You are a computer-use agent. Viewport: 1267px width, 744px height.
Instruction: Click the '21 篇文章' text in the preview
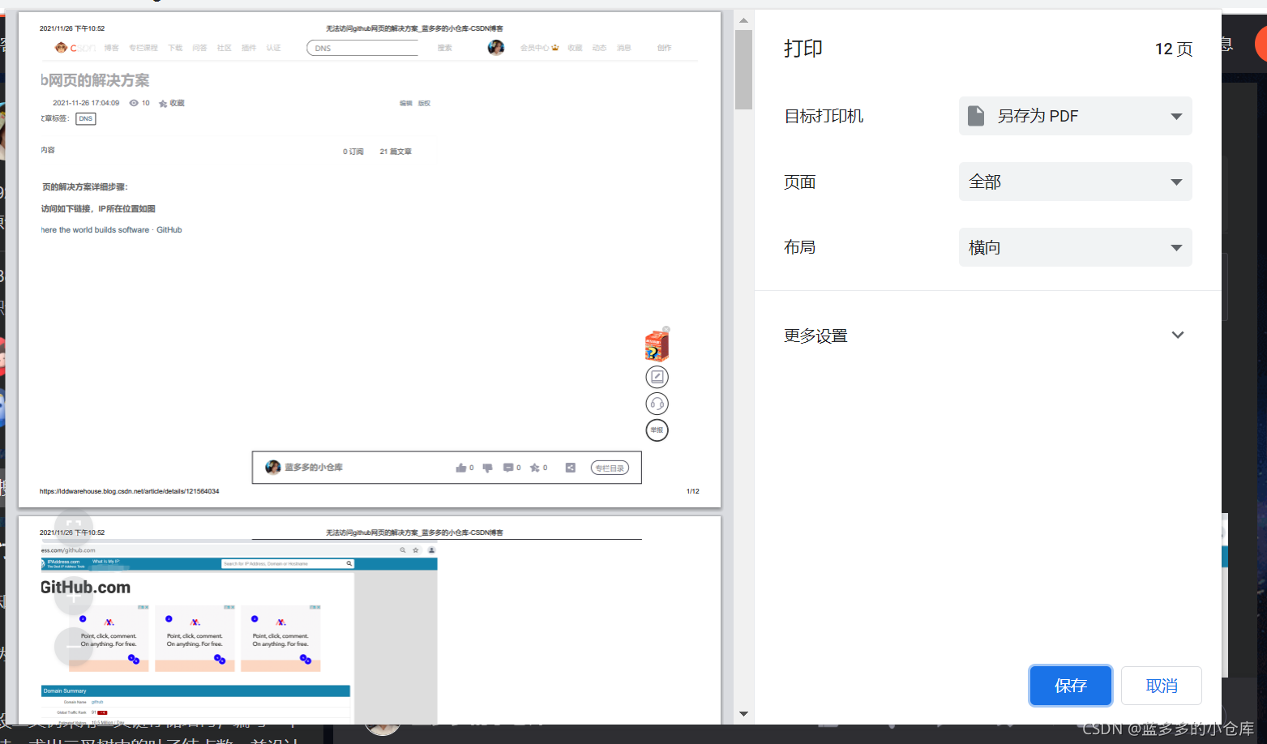[x=396, y=152]
